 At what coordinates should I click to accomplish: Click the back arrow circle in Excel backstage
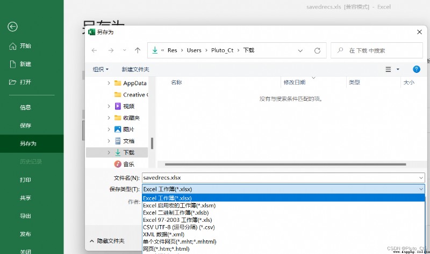coord(12,26)
